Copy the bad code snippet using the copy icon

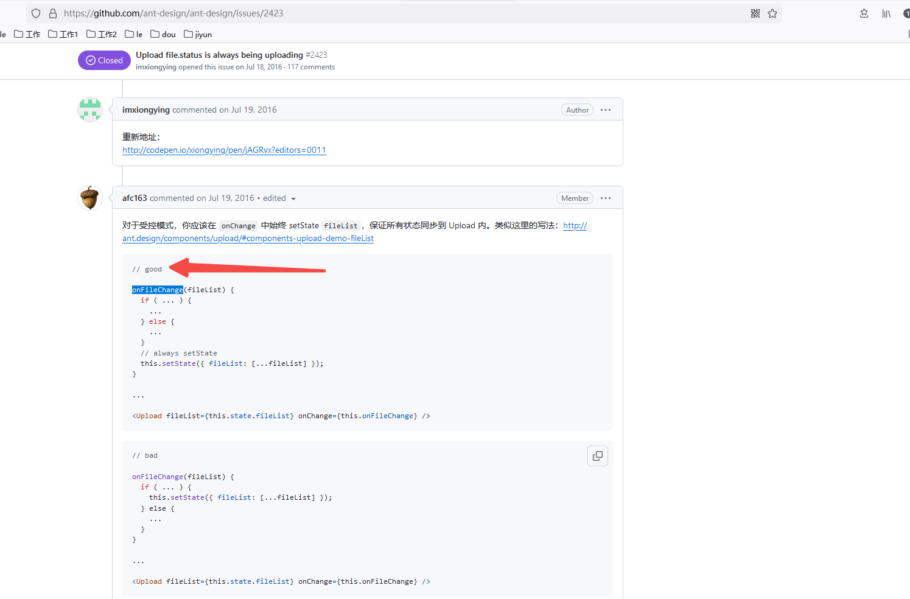click(x=597, y=455)
